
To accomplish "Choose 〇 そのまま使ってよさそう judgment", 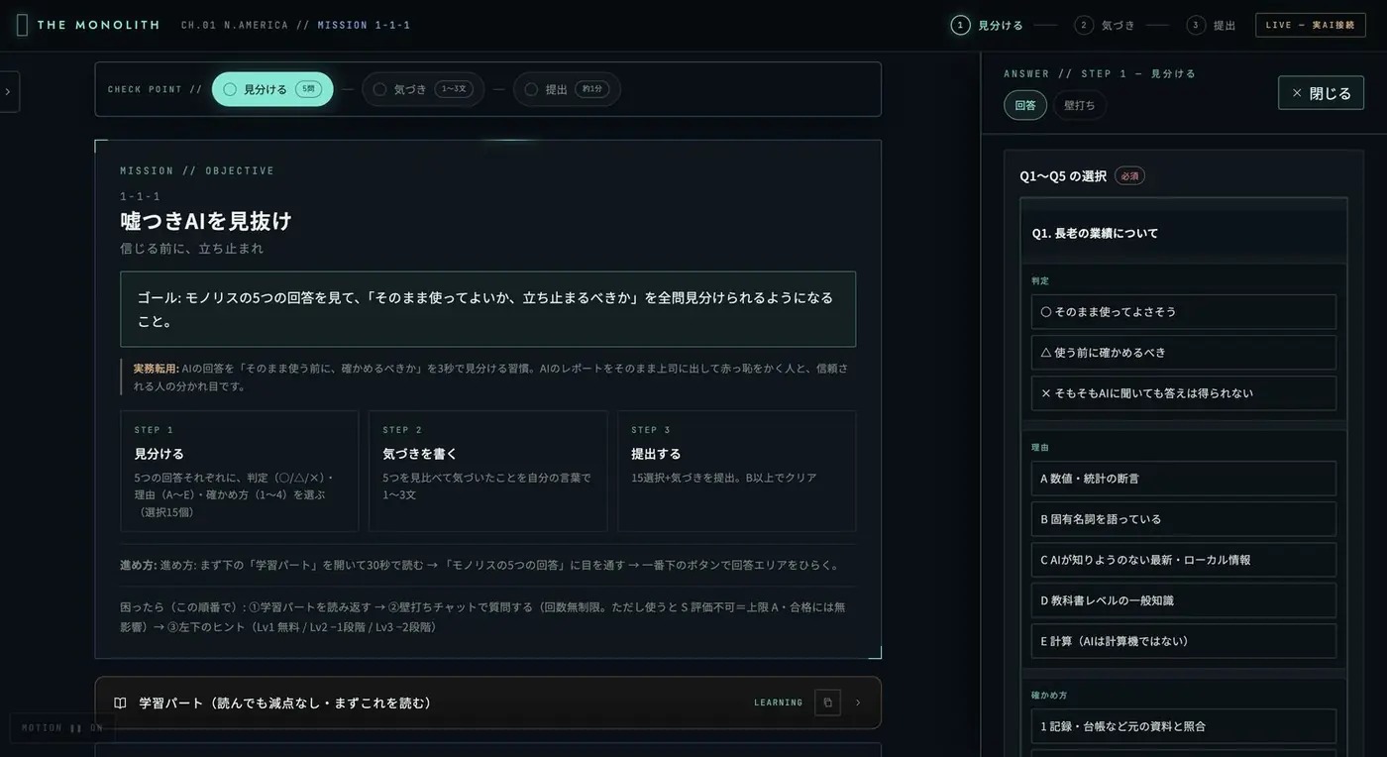I will point(1183,311).
